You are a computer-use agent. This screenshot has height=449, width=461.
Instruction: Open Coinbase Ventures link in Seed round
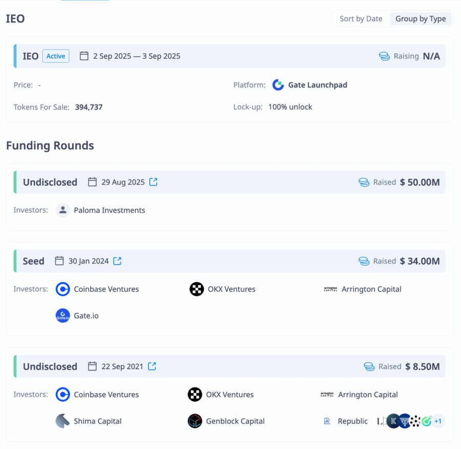point(106,289)
